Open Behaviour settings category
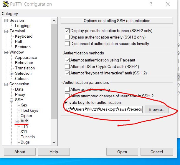 [24, 63]
